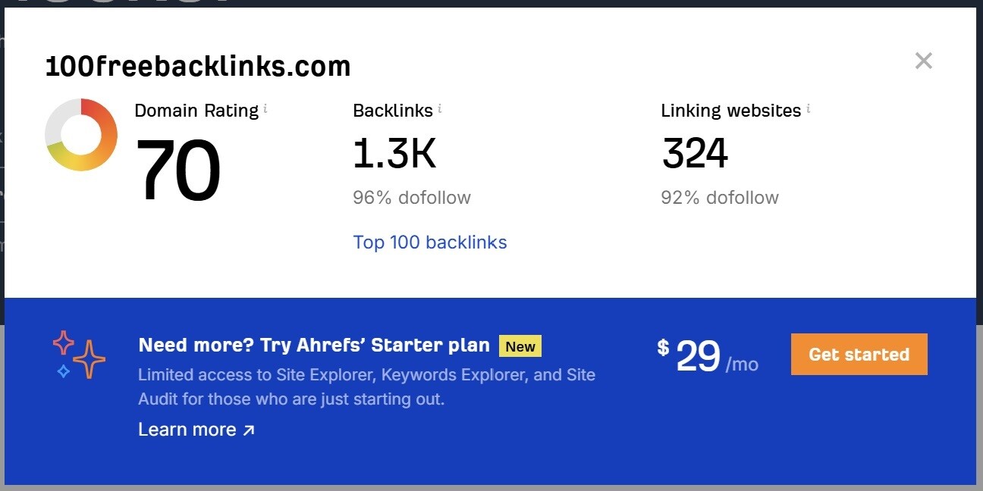Click the yellow New badge
The image size is (983, 491).
520,346
